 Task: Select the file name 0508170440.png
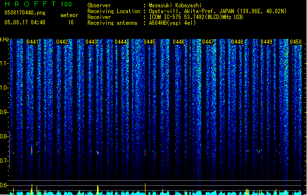(25, 13)
